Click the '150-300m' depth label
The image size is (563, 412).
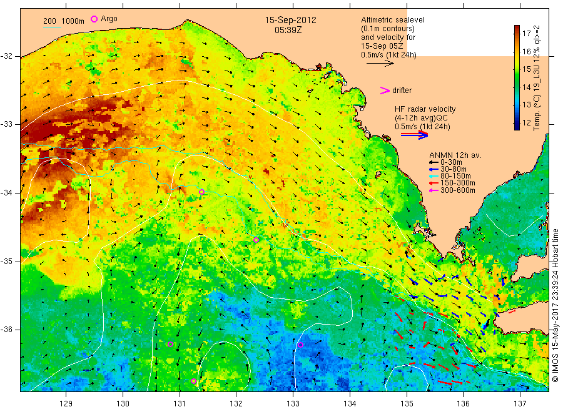point(458,183)
